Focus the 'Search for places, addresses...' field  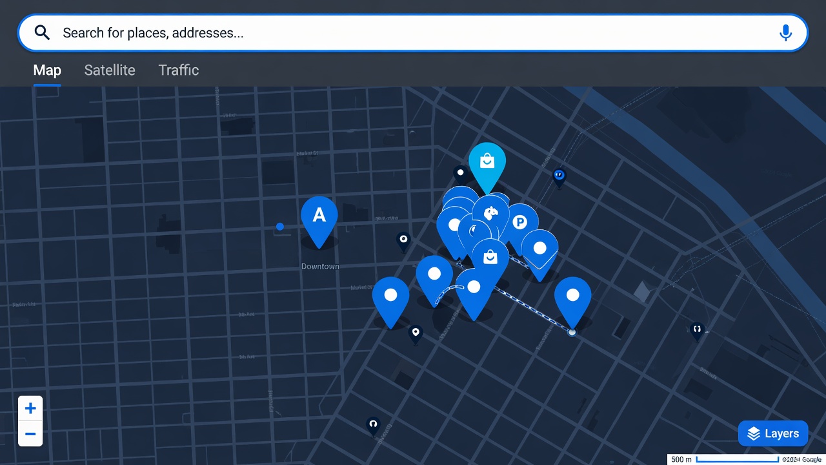point(413,33)
